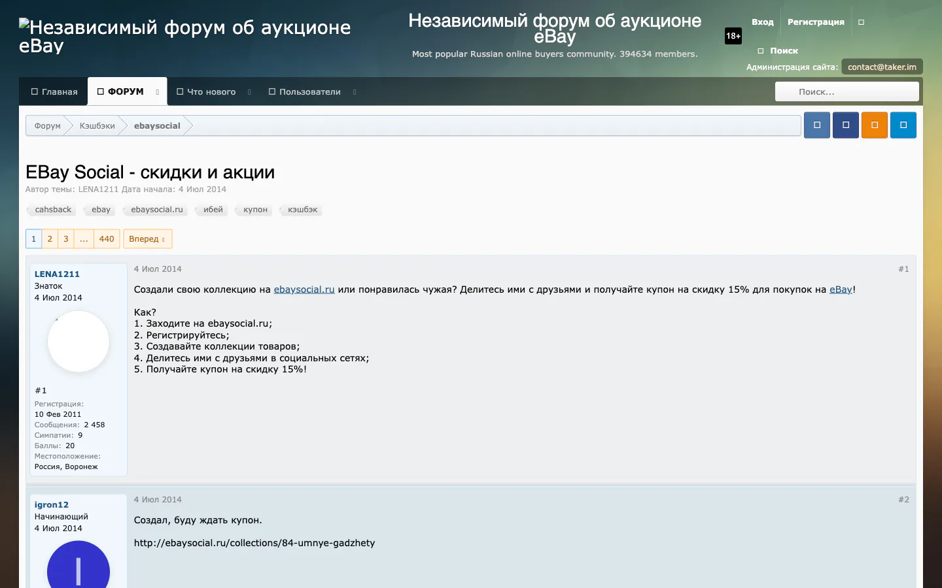Image resolution: width=942 pixels, height=588 pixels.
Task: Click the #1 label under LENA1211's avatar
Action: tap(41, 391)
